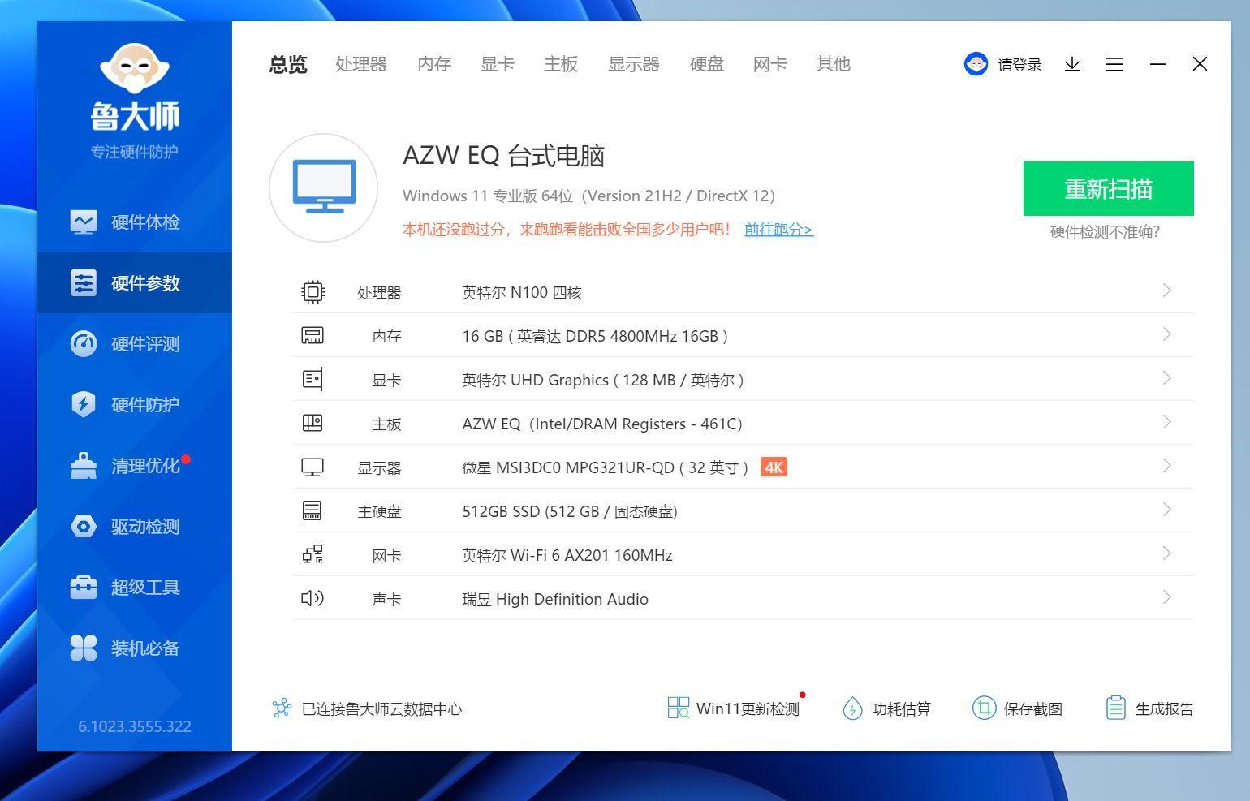Click the 功耗估算 label
Image resolution: width=1250 pixels, height=801 pixels.
pos(901,708)
